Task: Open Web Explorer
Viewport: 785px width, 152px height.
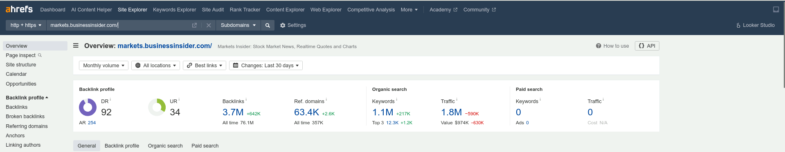Action: pos(326,9)
